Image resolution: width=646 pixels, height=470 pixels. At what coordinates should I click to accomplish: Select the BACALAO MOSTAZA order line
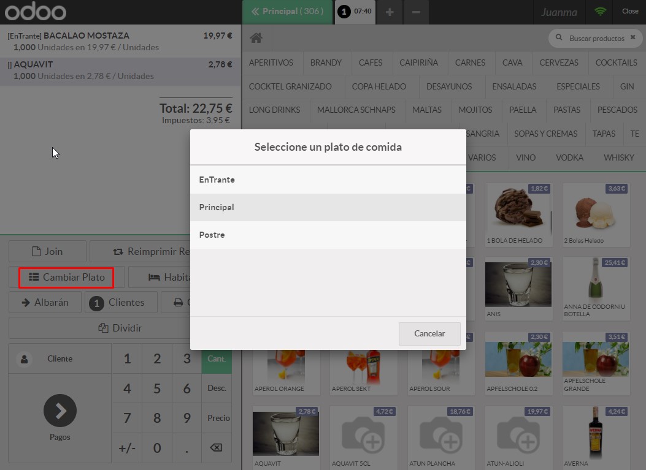(x=120, y=41)
